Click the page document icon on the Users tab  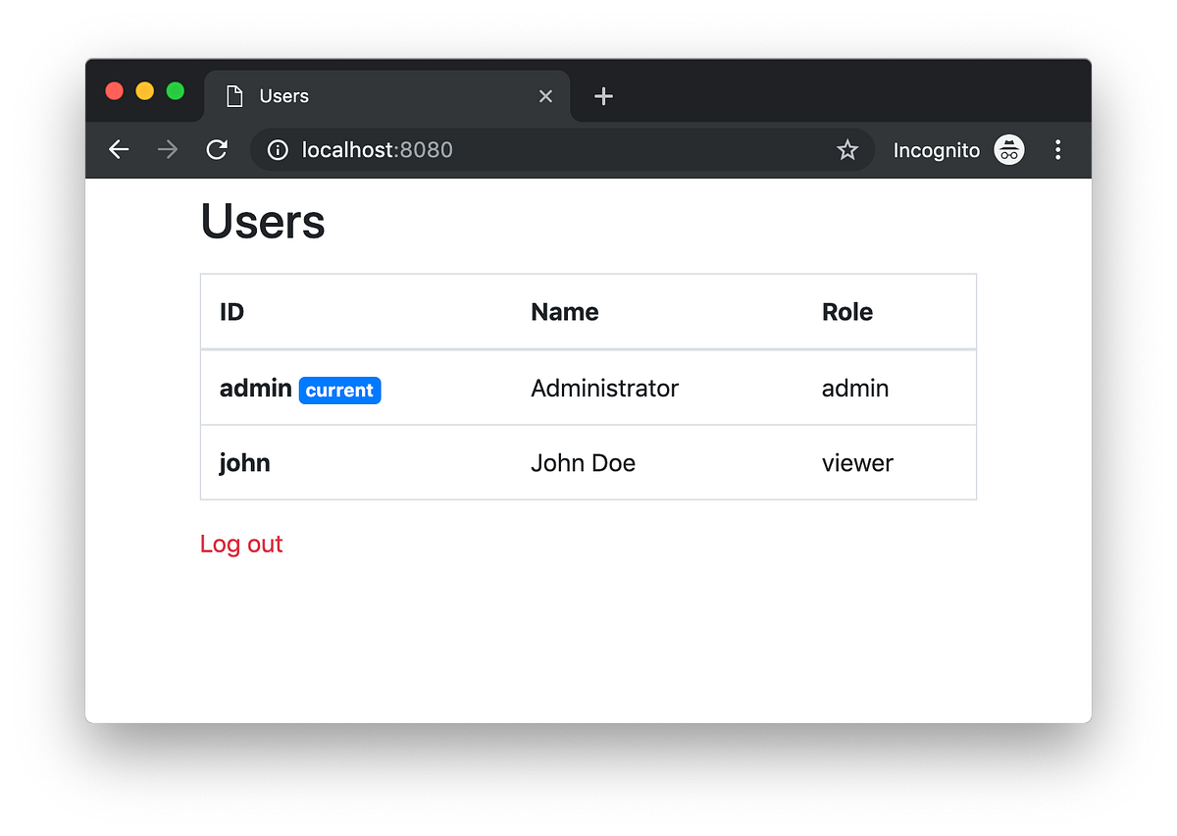(232, 95)
